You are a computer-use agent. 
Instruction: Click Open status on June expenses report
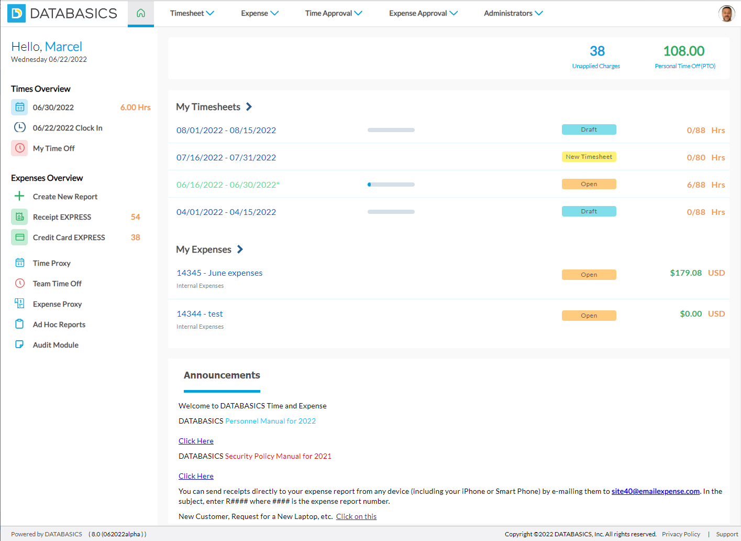click(589, 275)
